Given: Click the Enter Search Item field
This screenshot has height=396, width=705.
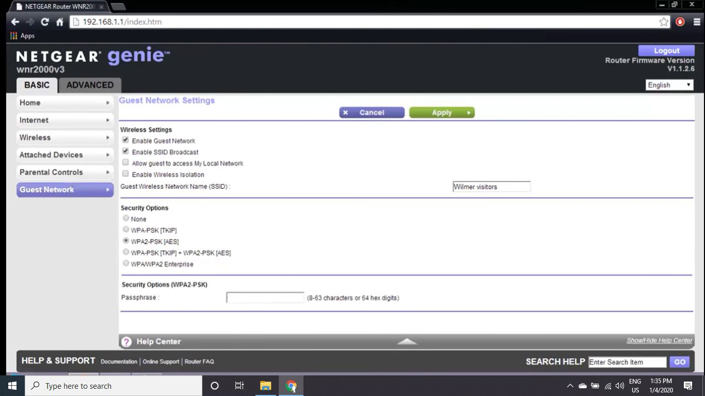Looking at the screenshot, I should [628, 362].
